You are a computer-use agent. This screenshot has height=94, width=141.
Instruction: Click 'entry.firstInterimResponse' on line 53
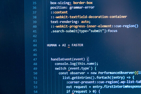(x=117, y=87)
